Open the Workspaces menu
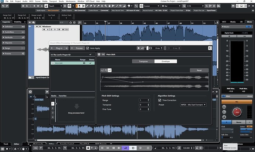 71,1
